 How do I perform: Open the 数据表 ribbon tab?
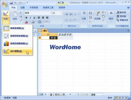point(62,8)
